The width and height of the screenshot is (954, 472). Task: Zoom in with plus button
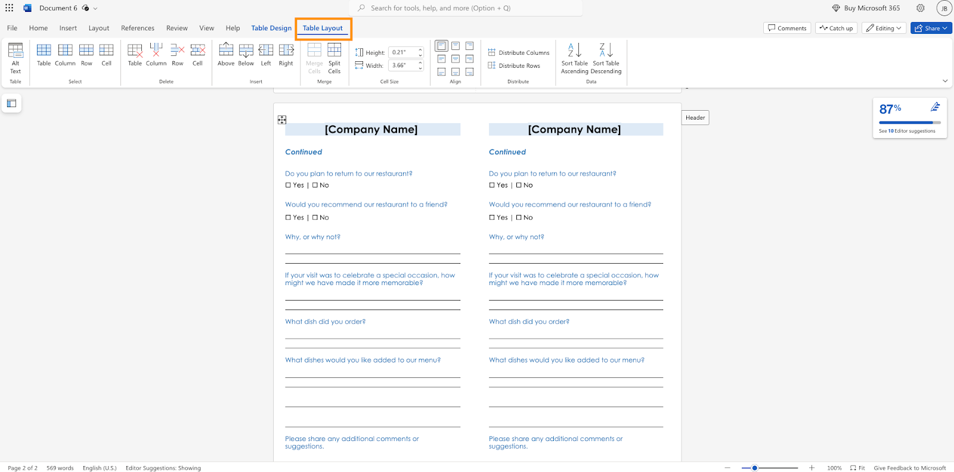pyautogui.click(x=811, y=468)
